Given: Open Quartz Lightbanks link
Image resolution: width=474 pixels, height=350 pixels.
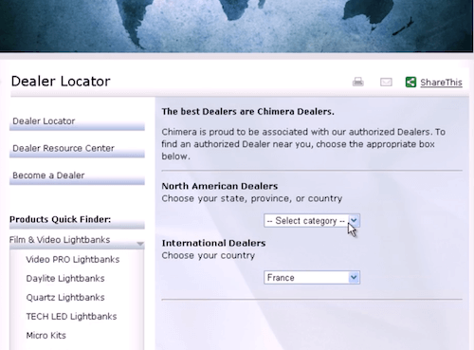Looking at the screenshot, I should pos(65,298).
